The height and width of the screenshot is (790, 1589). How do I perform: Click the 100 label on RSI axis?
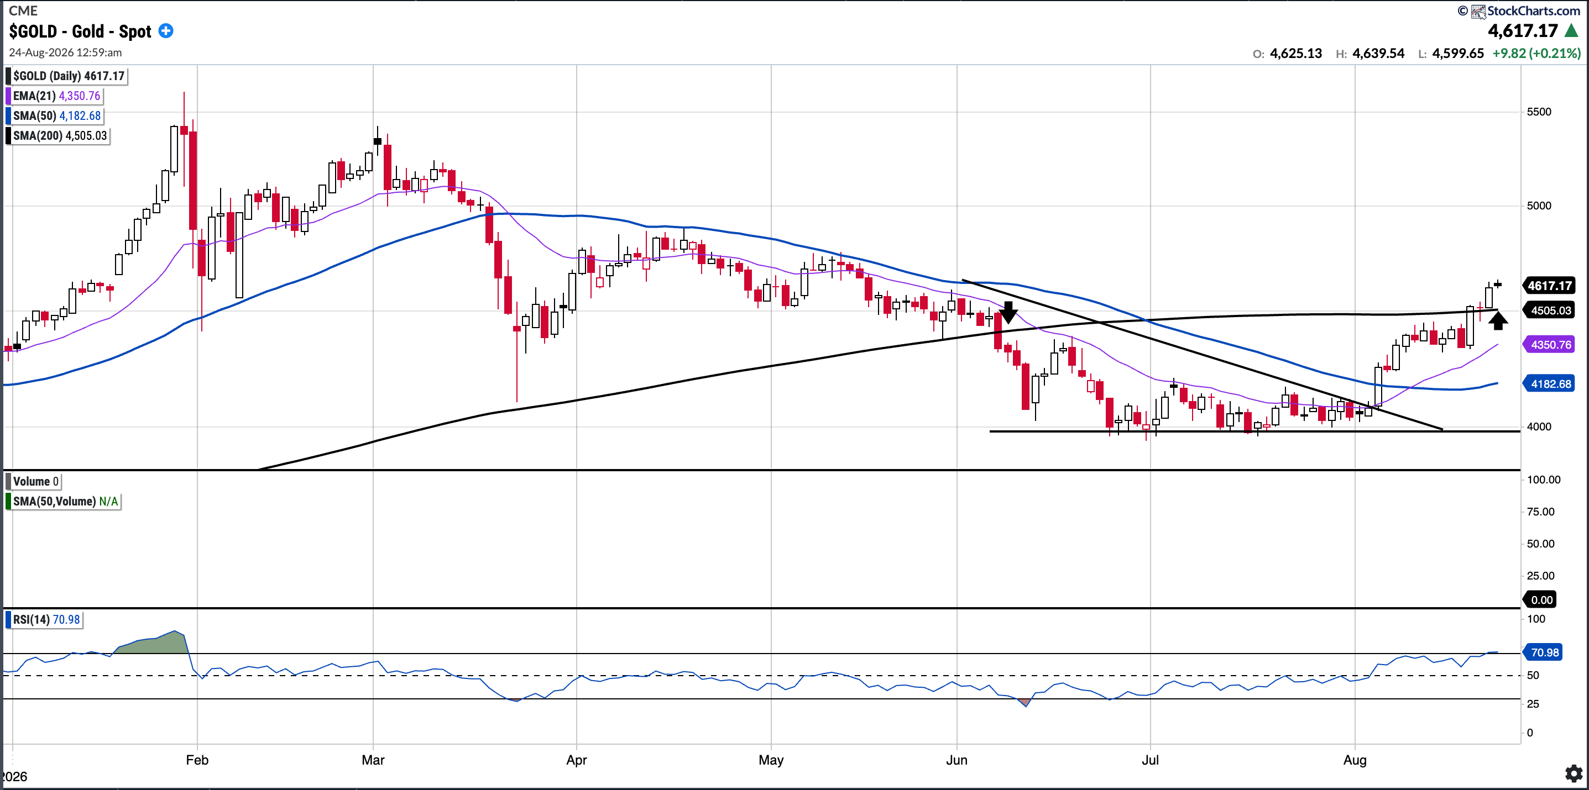click(1536, 619)
